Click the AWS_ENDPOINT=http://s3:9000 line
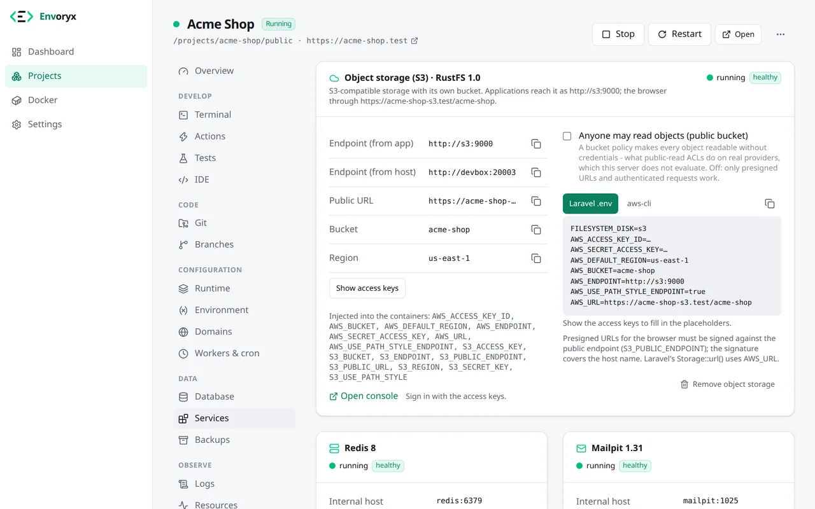815x509 pixels. point(627,281)
